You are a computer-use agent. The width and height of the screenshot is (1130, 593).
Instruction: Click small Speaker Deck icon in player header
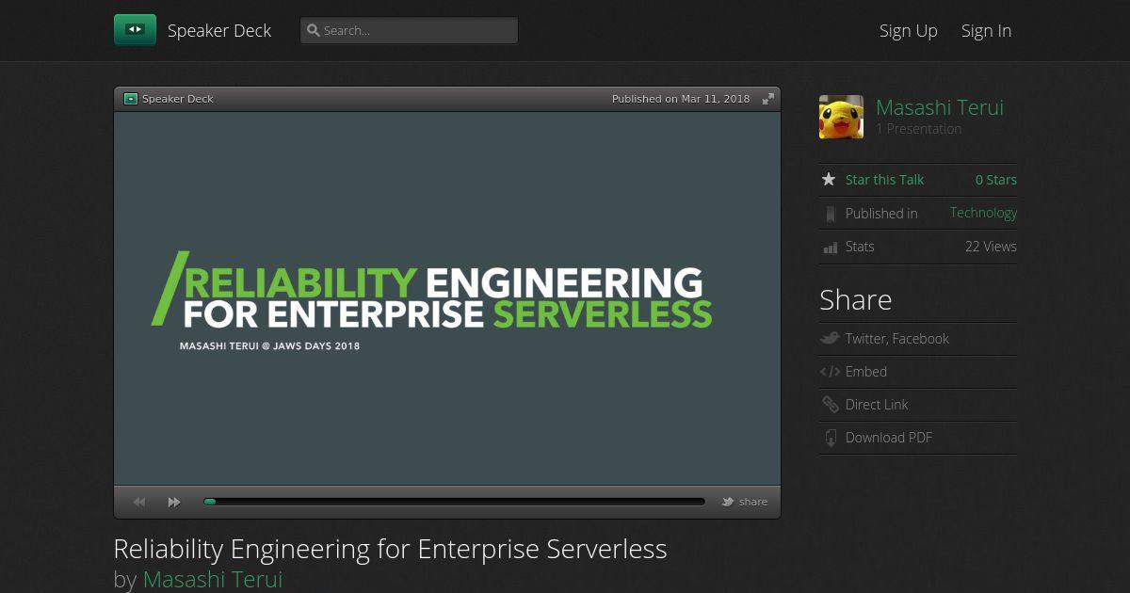pos(131,99)
